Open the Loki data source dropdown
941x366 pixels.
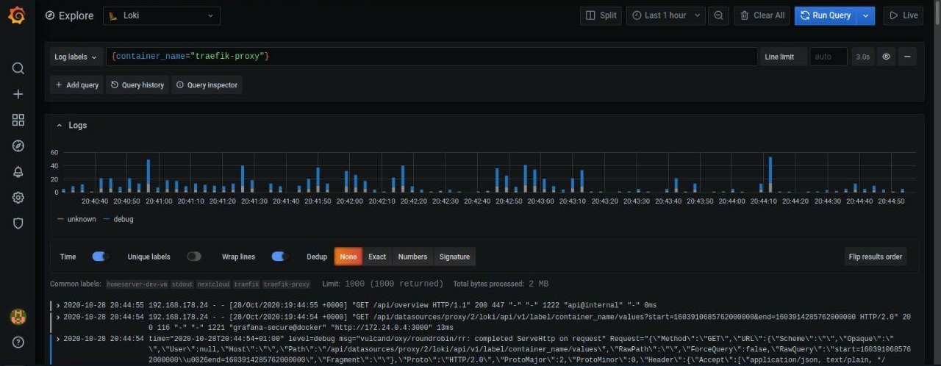(x=162, y=15)
